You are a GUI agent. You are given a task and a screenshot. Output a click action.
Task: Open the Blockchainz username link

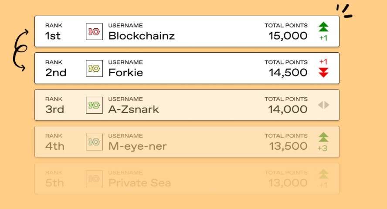[x=141, y=36]
